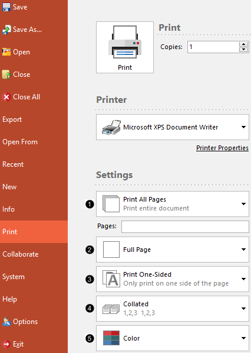This screenshot has width=251, height=353.
Task: Click the Full Page label text
Action: pos(137,250)
